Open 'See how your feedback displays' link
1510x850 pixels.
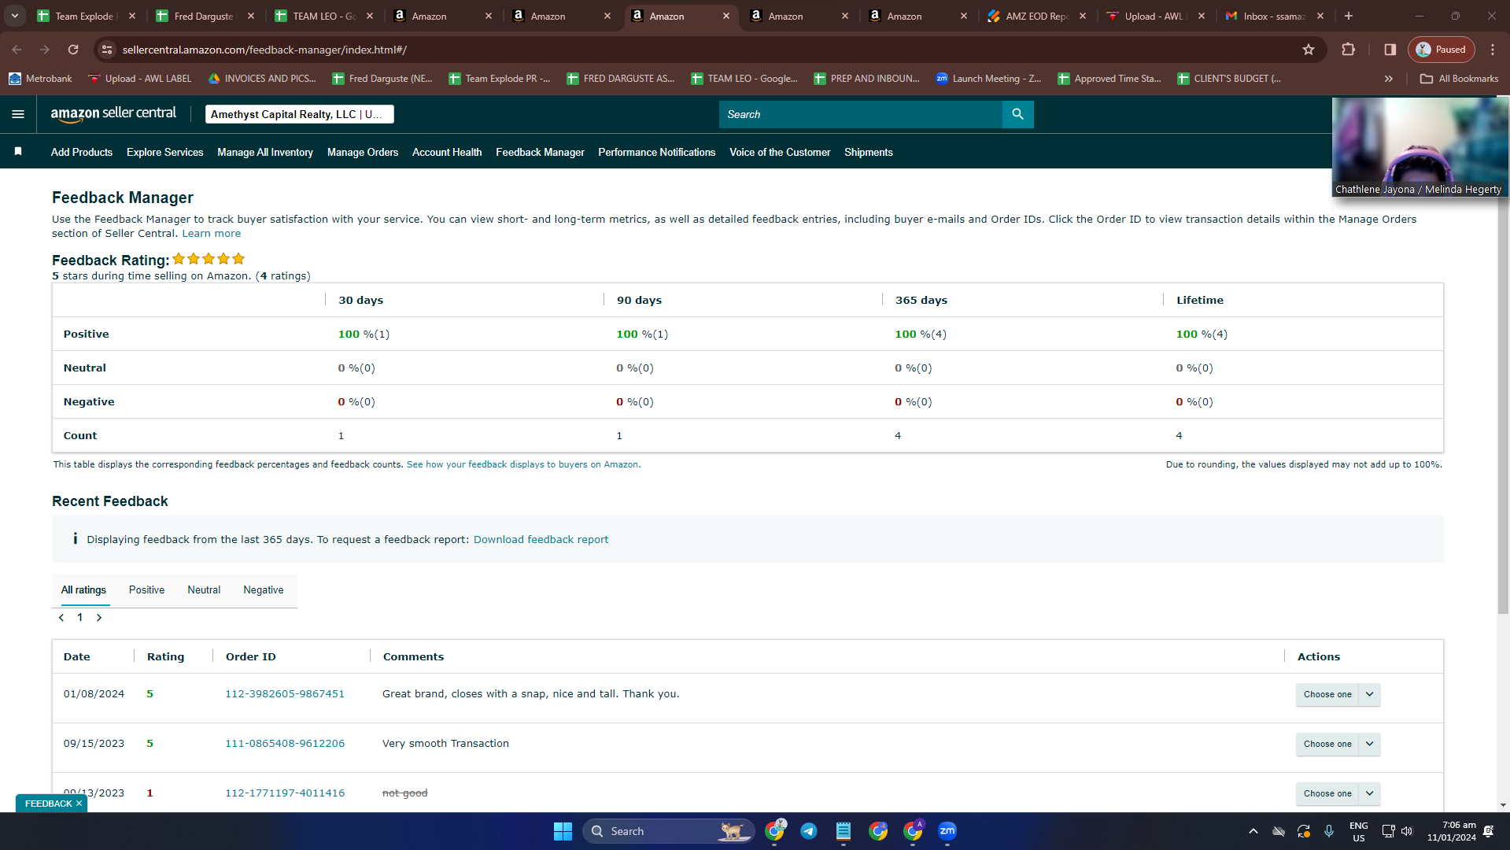[x=522, y=465]
